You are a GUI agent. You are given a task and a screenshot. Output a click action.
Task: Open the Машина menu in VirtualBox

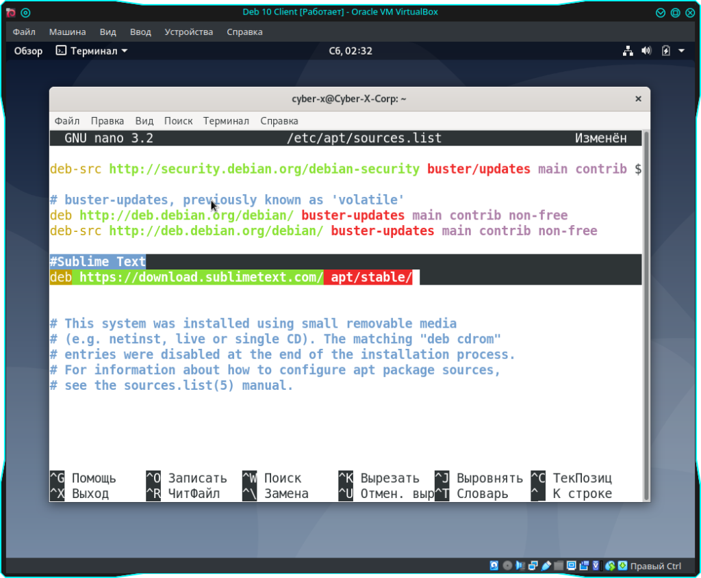pos(67,31)
